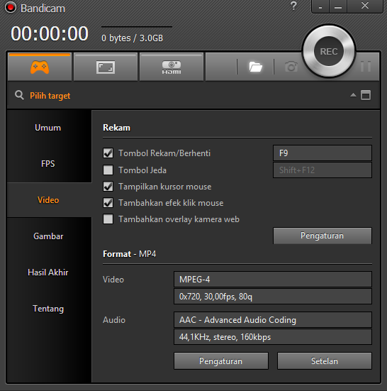Click the 44,1KHz, stereo, 160kbps field
Image resolution: width=387 pixels, height=391 pixels.
tap(273, 337)
